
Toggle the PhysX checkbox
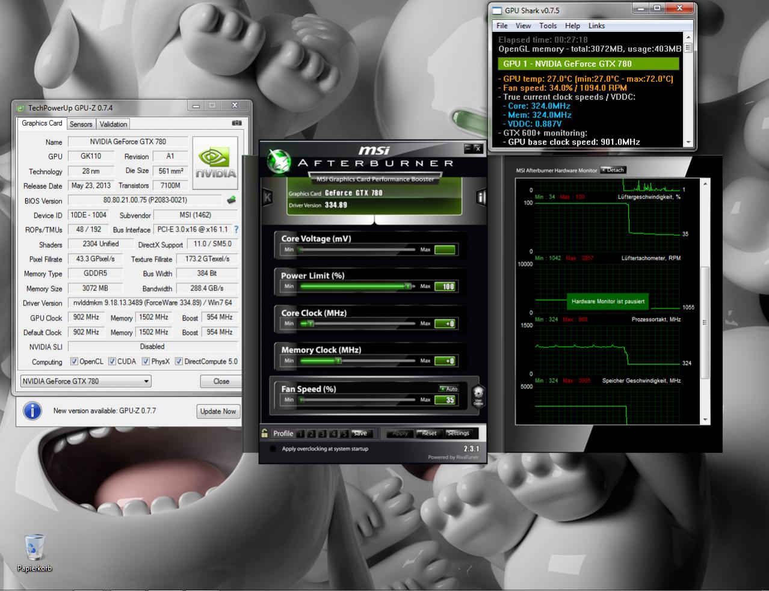pyautogui.click(x=146, y=361)
